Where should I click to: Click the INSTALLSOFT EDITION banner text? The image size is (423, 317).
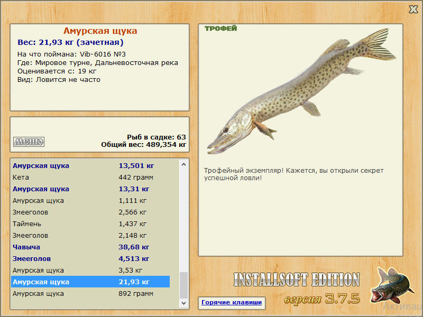[297, 279]
